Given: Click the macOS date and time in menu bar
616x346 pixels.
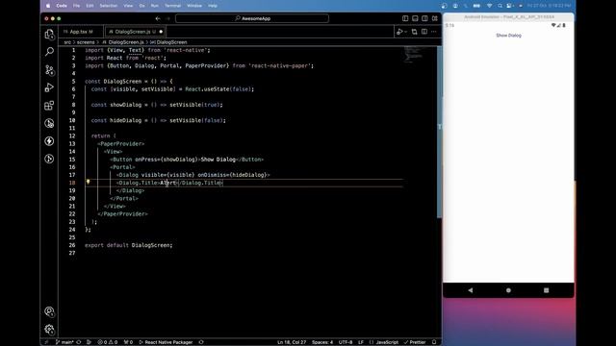Looking at the screenshot, I should click(549, 6).
